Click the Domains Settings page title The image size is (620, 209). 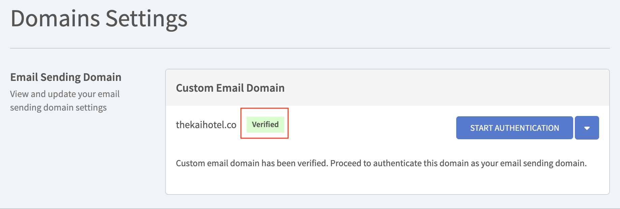click(x=99, y=19)
